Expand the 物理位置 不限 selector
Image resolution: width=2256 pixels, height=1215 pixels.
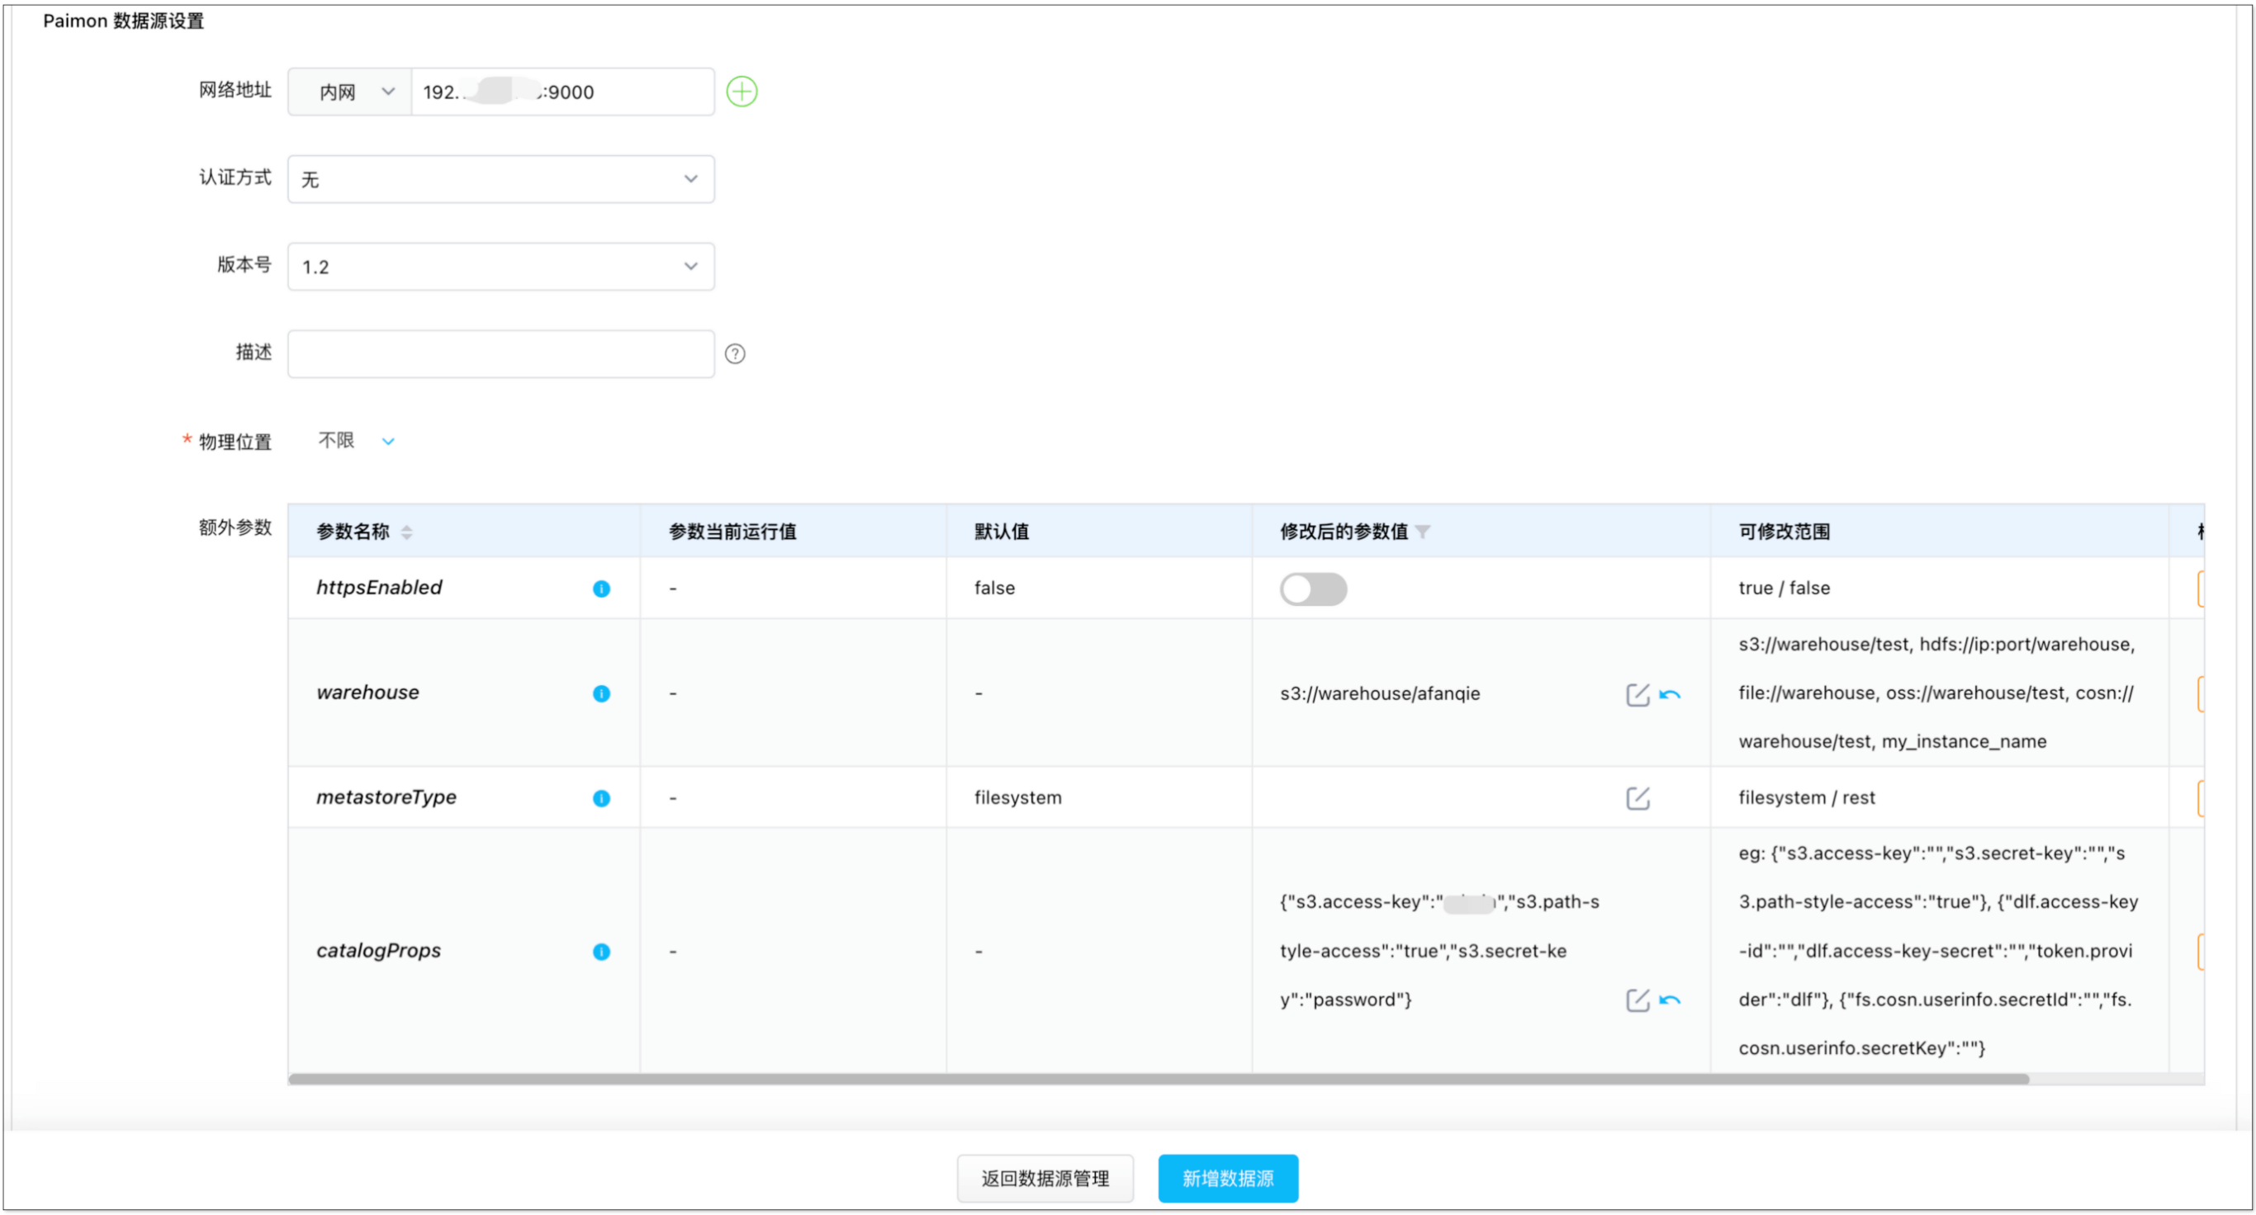[357, 442]
